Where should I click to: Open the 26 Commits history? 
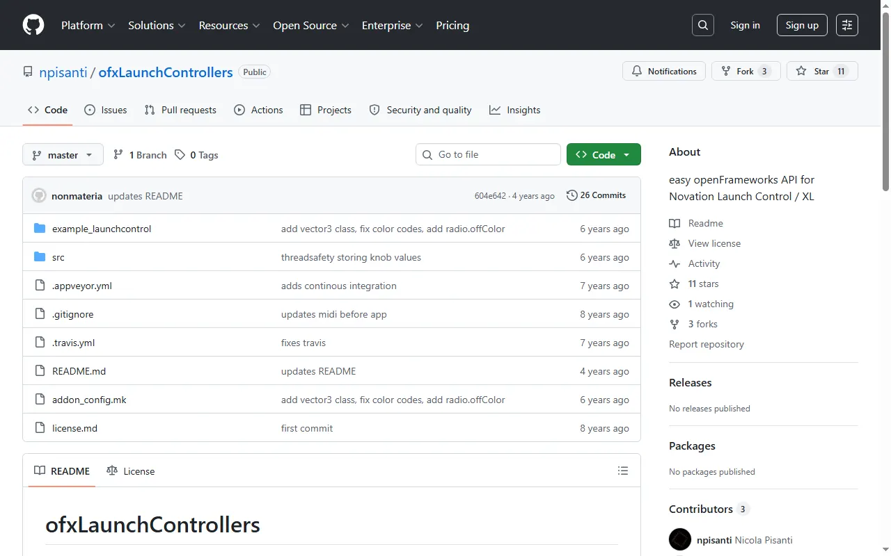597,195
